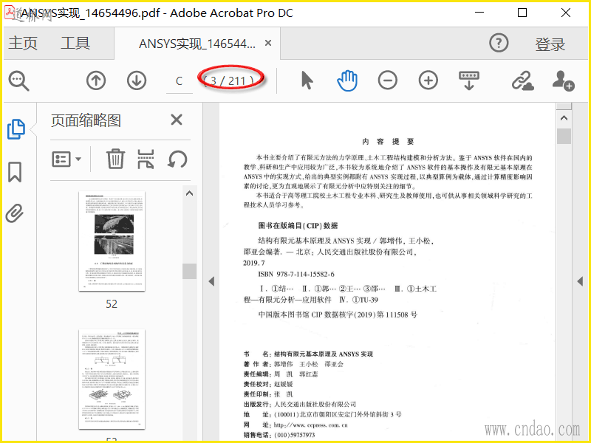Choose the selection arrow tool
The width and height of the screenshot is (591, 443).
tap(307, 80)
